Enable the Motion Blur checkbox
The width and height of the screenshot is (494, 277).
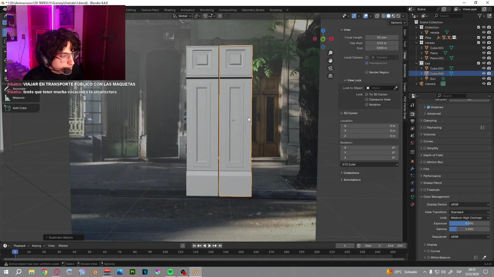(425, 162)
